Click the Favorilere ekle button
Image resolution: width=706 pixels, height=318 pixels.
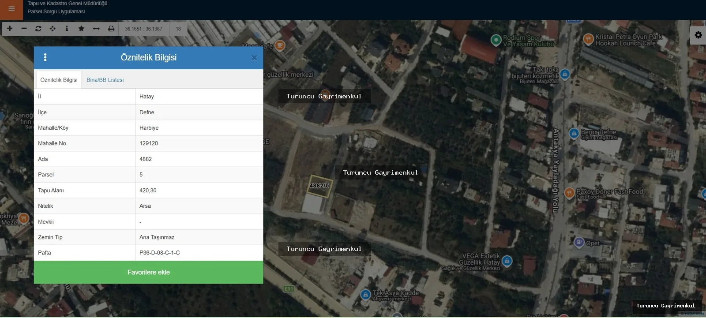149,272
